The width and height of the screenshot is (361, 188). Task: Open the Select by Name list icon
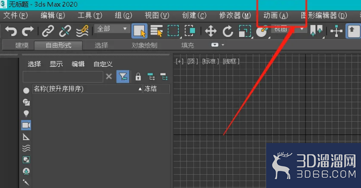point(157,31)
